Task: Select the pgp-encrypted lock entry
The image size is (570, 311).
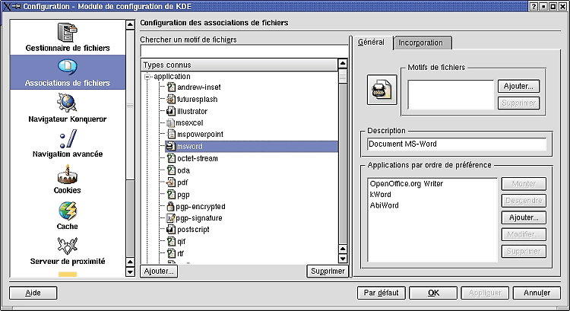Action: (x=195, y=207)
